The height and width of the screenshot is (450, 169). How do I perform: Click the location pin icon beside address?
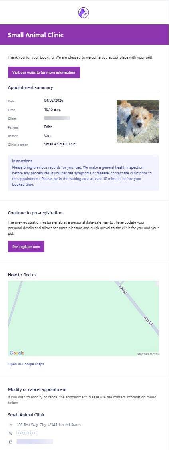(x=10, y=425)
